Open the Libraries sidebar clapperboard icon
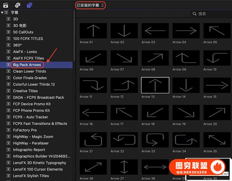Viewport: 232px width, 181px height. (x=6, y=5)
